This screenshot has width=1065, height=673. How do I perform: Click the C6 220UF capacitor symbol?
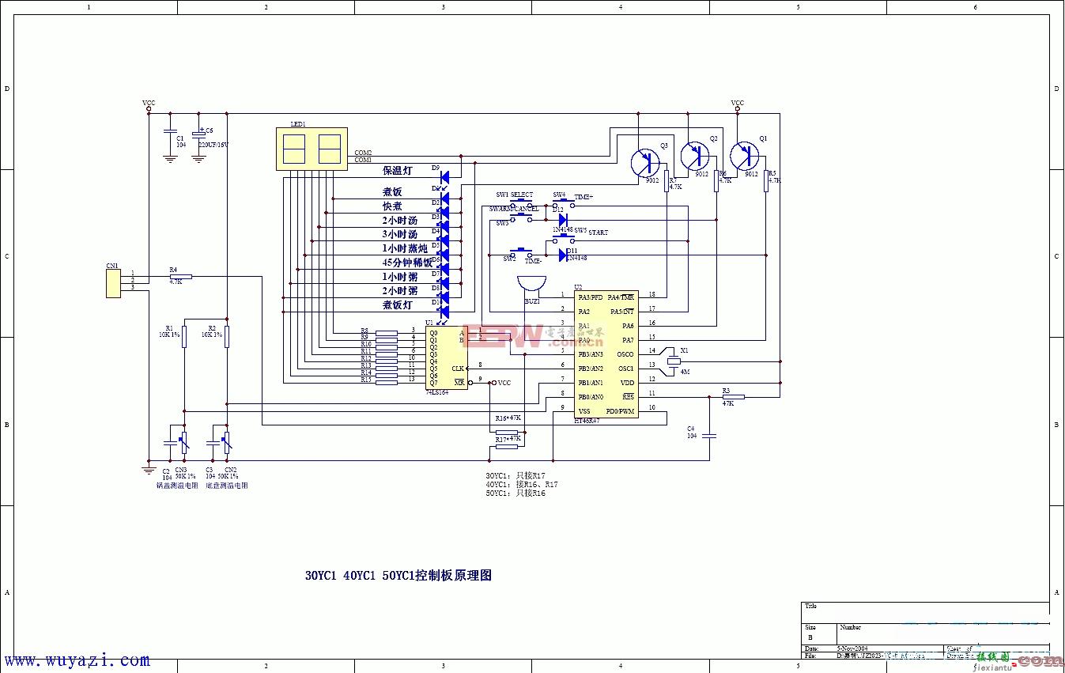[x=198, y=132]
